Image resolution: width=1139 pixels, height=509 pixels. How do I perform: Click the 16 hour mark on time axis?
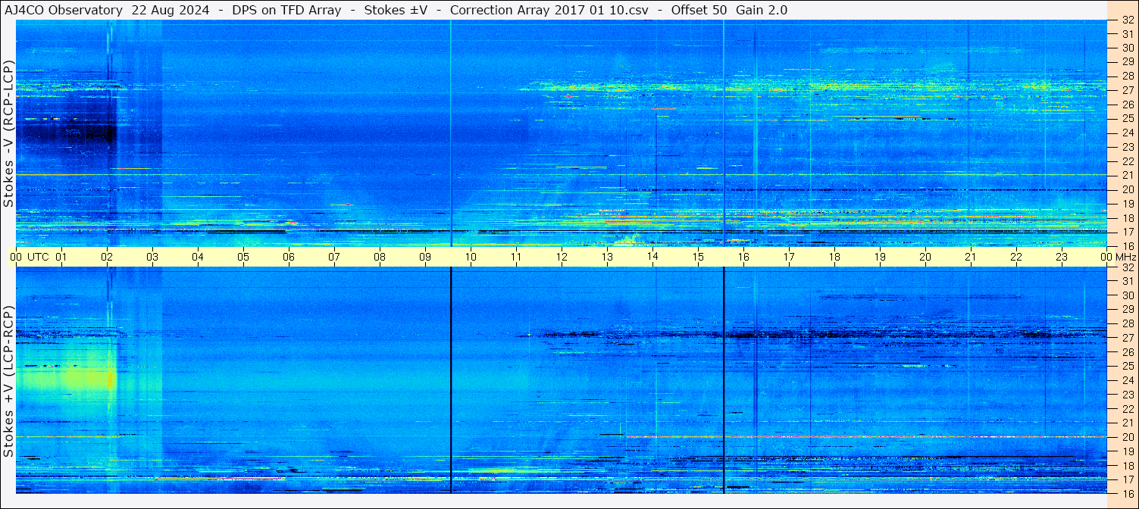point(743,257)
